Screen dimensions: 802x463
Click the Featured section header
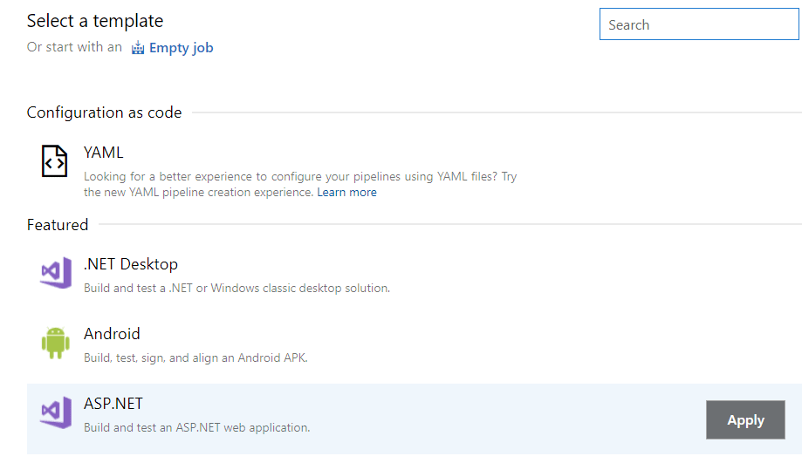tap(58, 225)
